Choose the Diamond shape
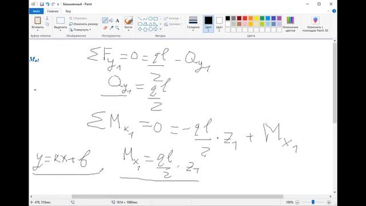This screenshot has width=366, height=206. tap(140, 29)
